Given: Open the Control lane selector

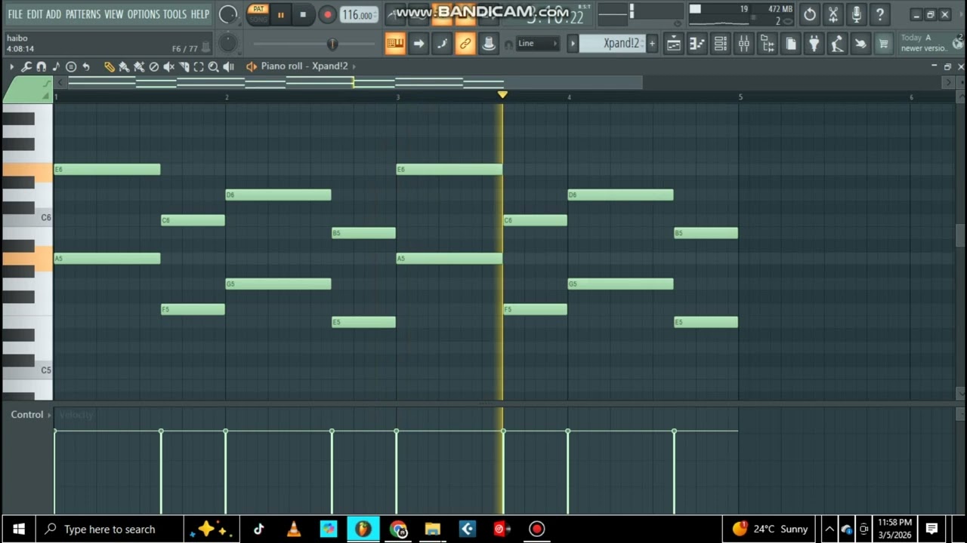Looking at the screenshot, I should [x=30, y=415].
